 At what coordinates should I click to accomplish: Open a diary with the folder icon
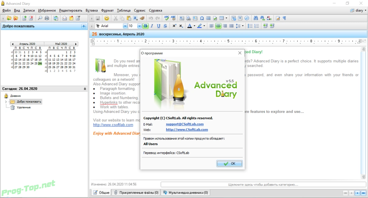pyautogui.click(x=9, y=18)
